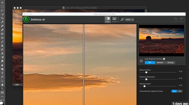Select the Eyedropper tool
The height and width of the screenshot is (105, 189).
click(x=2, y=22)
